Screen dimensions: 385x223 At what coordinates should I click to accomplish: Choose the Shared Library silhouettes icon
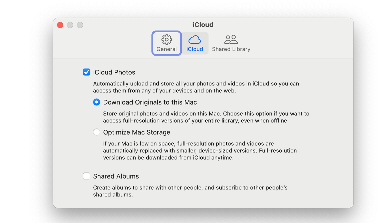[231, 39]
